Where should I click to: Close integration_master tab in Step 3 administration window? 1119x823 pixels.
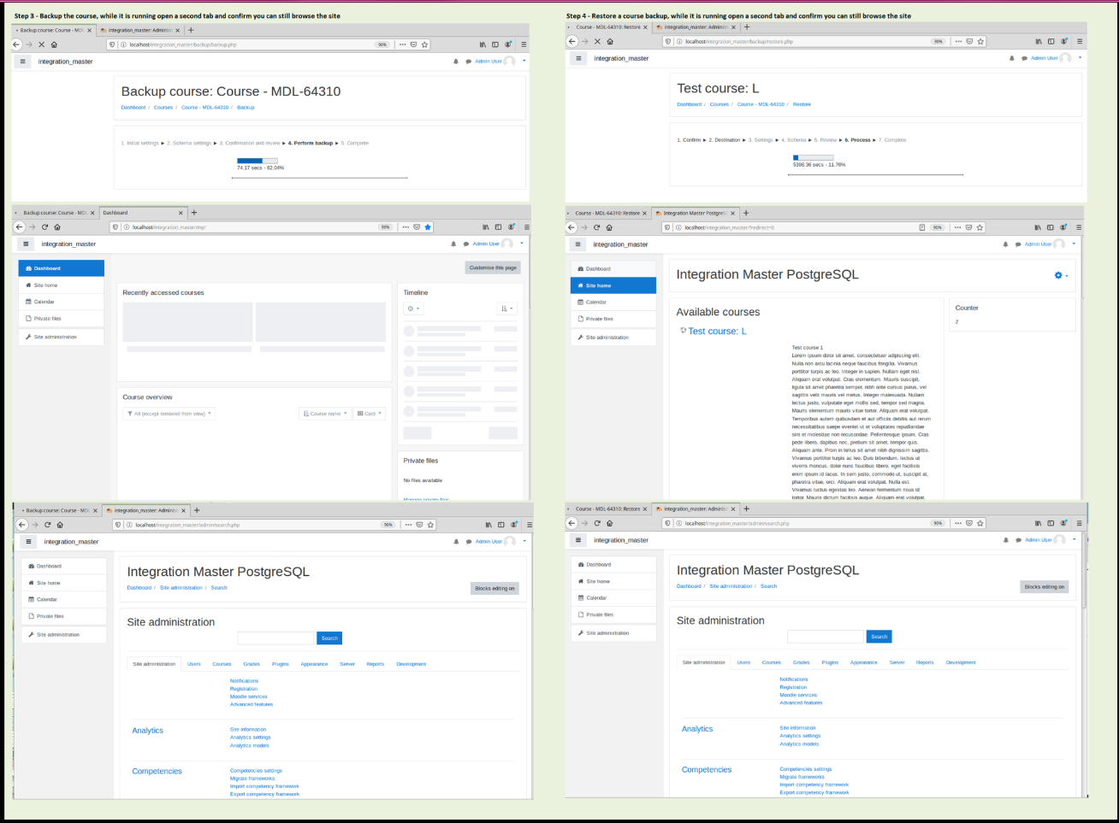[x=184, y=510]
